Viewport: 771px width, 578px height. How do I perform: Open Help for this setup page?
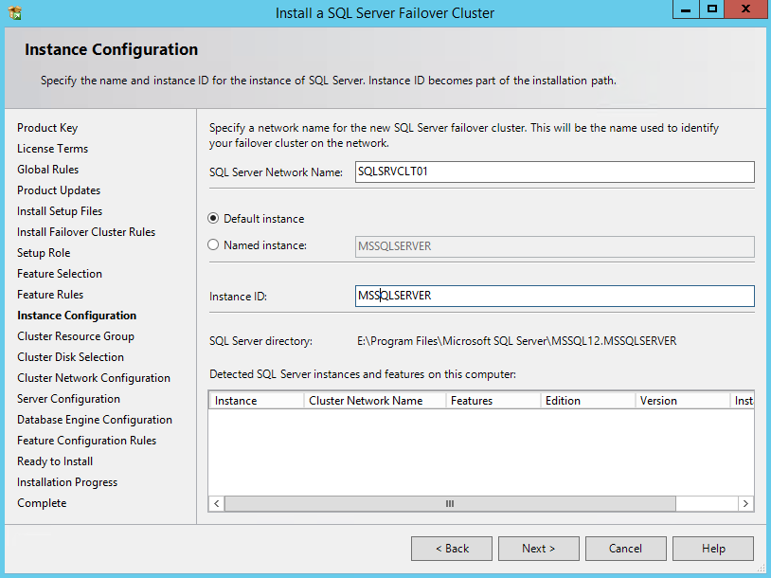tap(713, 549)
